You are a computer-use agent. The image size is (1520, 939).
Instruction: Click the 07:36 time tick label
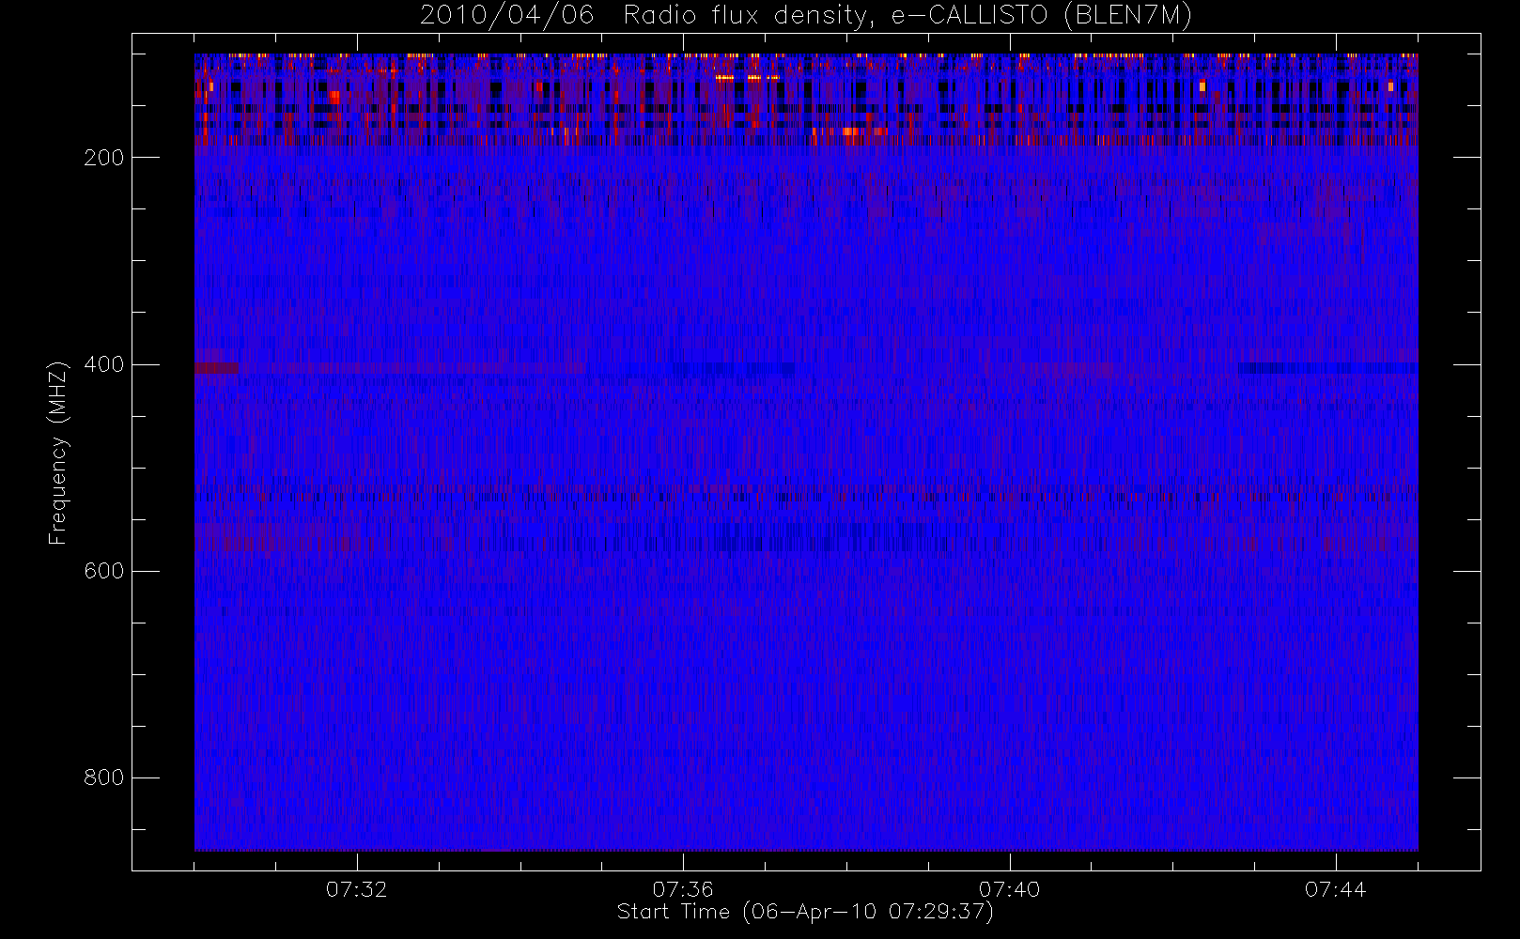pyautogui.click(x=683, y=889)
